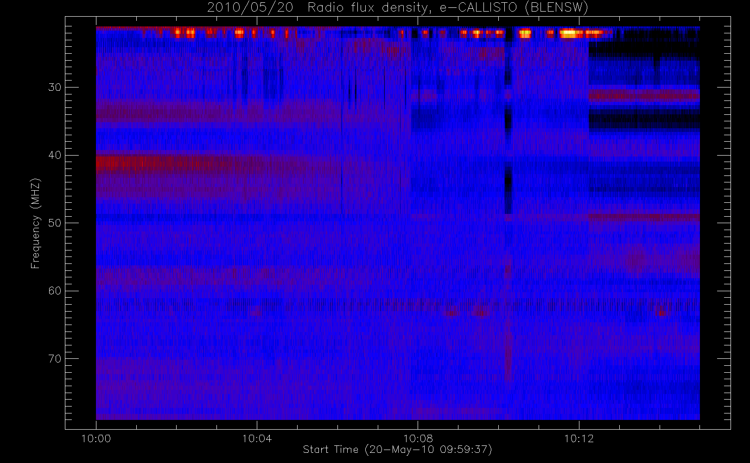Click the 30 frequency tick label

55,87
